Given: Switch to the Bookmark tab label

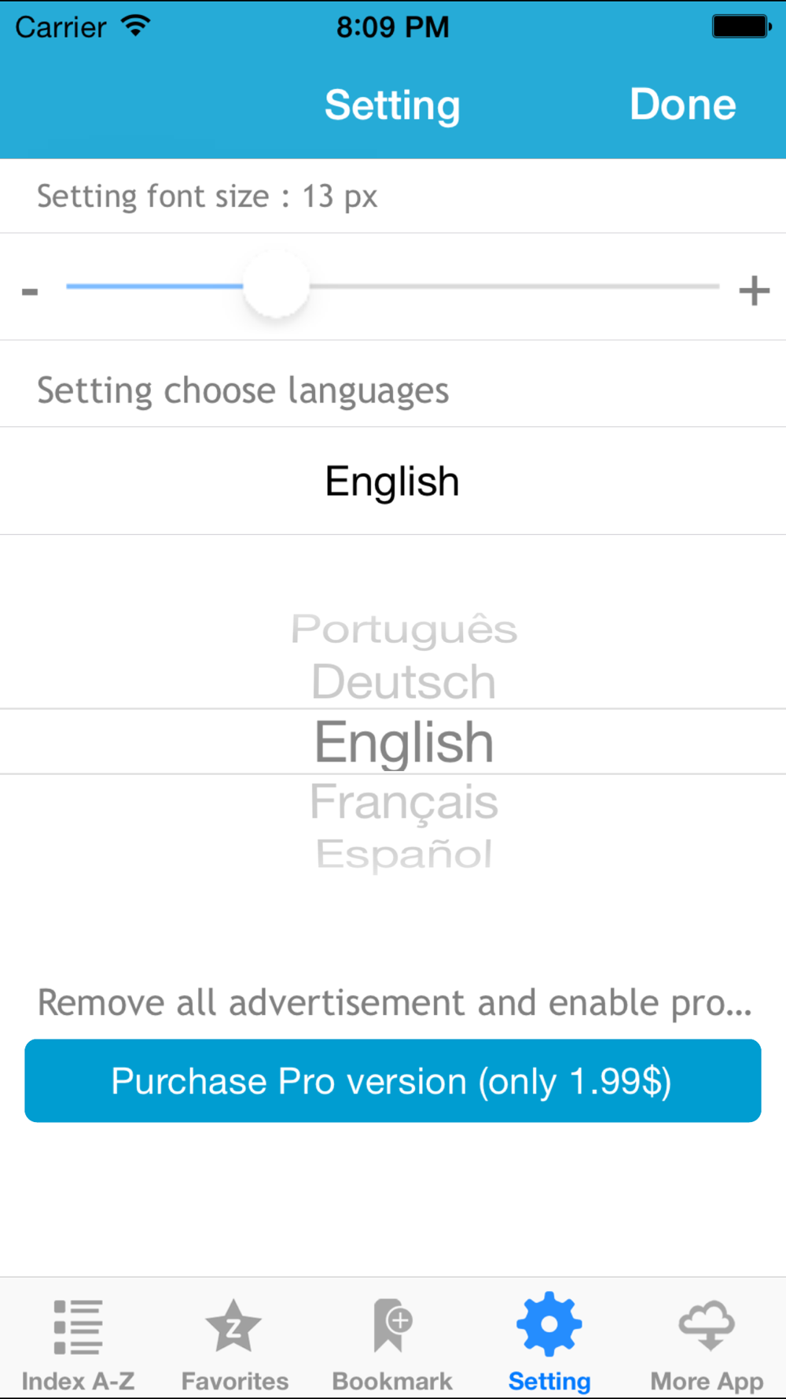Looking at the screenshot, I should click(392, 1381).
